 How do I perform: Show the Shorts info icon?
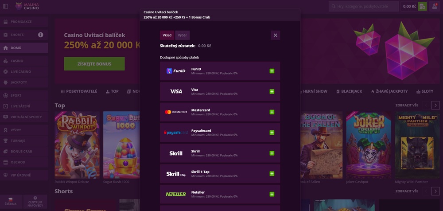coord(41,35)
